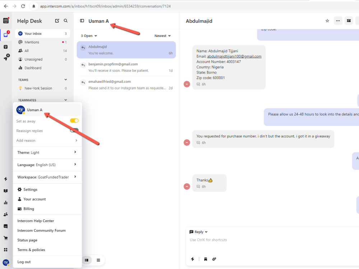
Task: Open the Abdulmajid conversation in list
Action: pos(126,50)
